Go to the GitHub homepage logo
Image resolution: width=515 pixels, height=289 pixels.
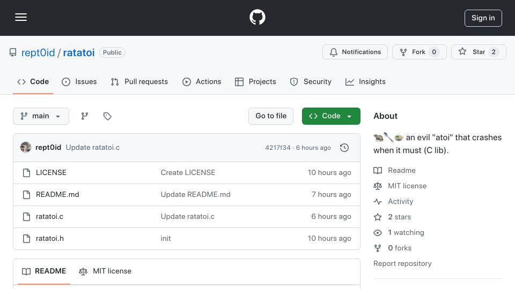[257, 17]
